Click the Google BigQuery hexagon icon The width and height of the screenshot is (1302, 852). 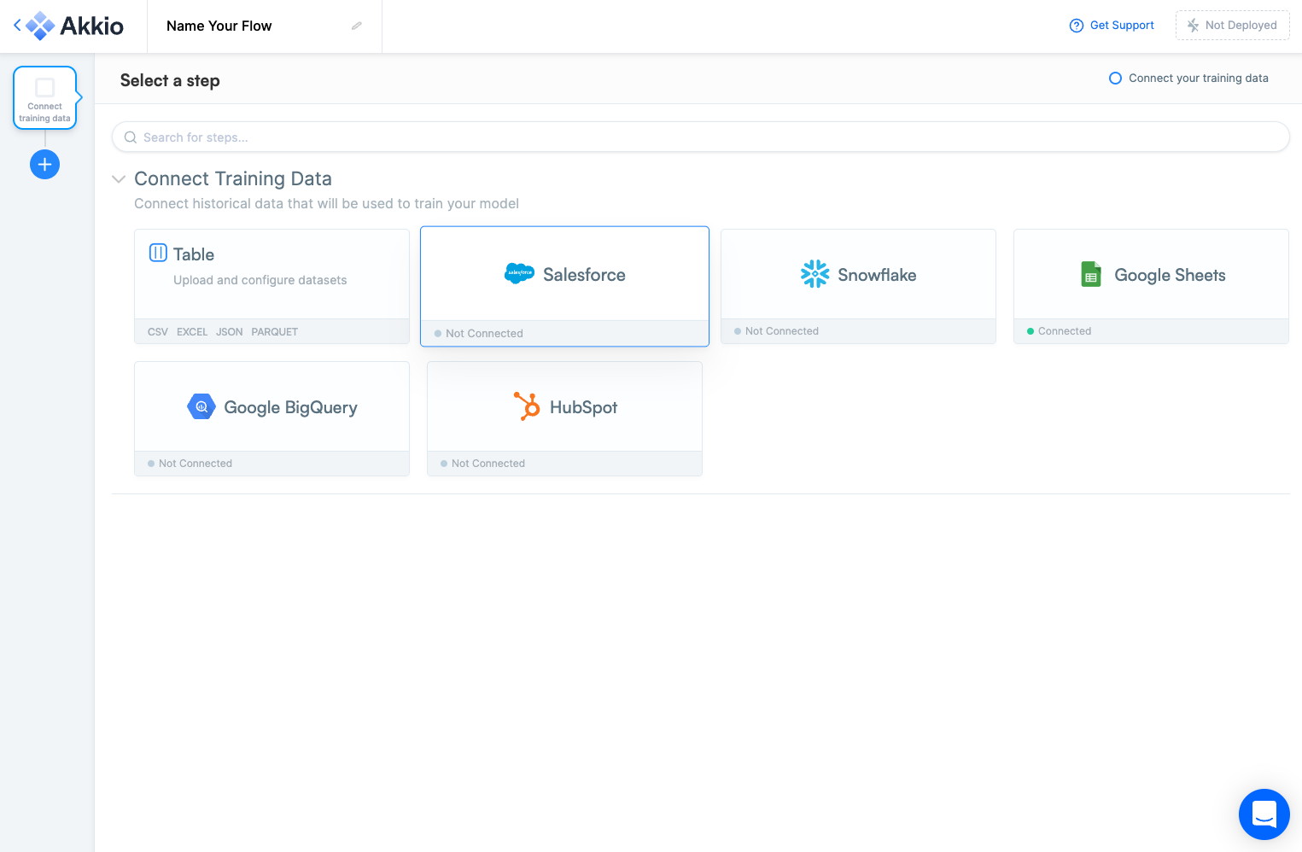click(x=201, y=406)
